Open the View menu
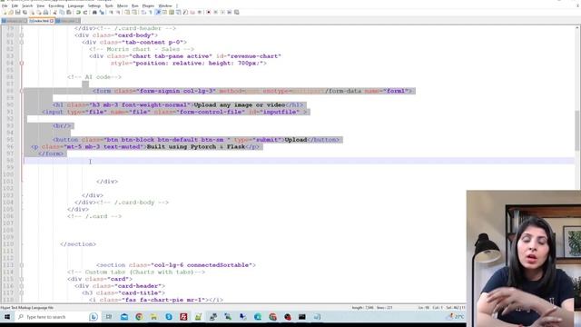 click(x=41, y=6)
